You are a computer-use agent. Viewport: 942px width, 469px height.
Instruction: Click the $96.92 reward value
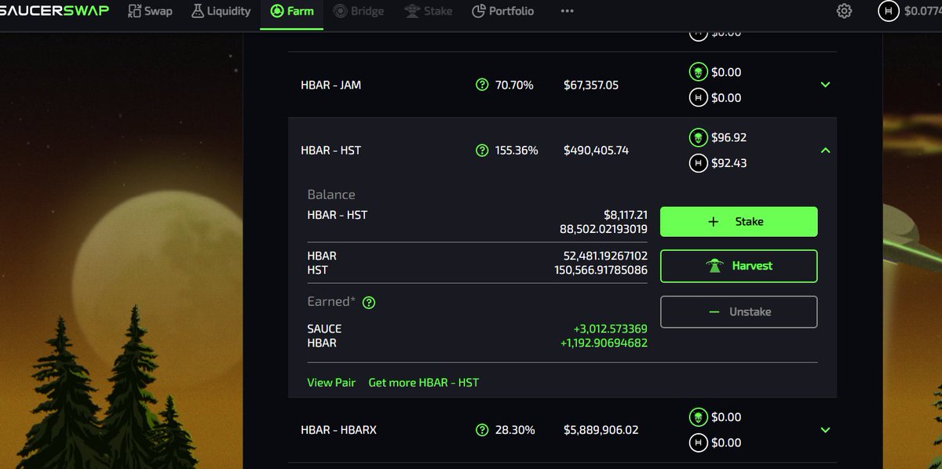(x=729, y=137)
